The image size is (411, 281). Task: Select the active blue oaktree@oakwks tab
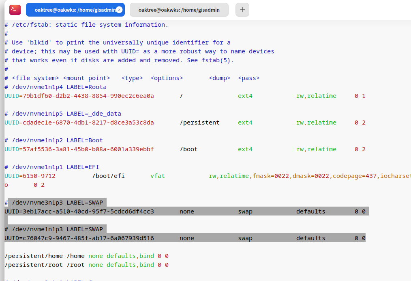[x=75, y=10]
